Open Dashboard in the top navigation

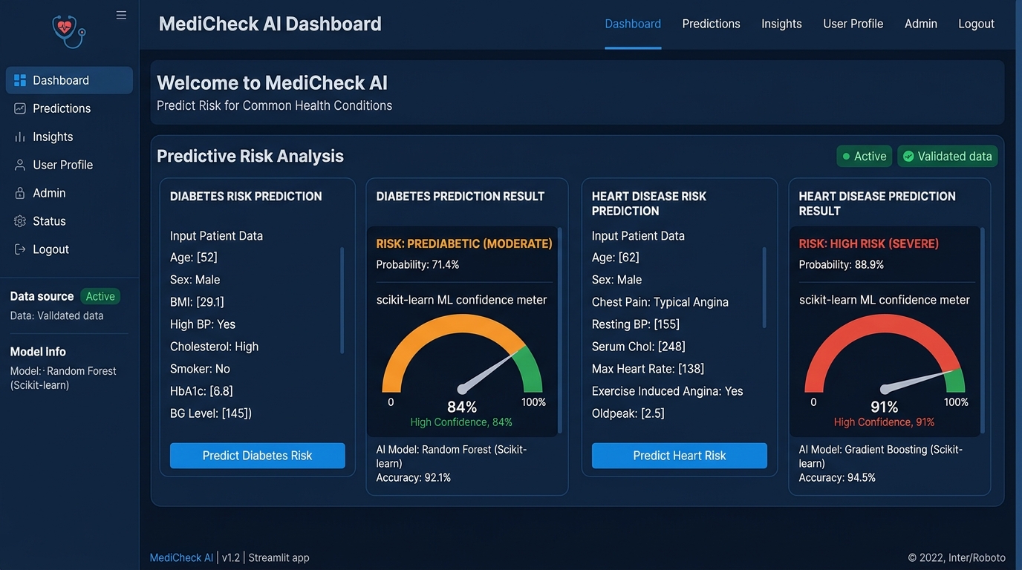633,24
